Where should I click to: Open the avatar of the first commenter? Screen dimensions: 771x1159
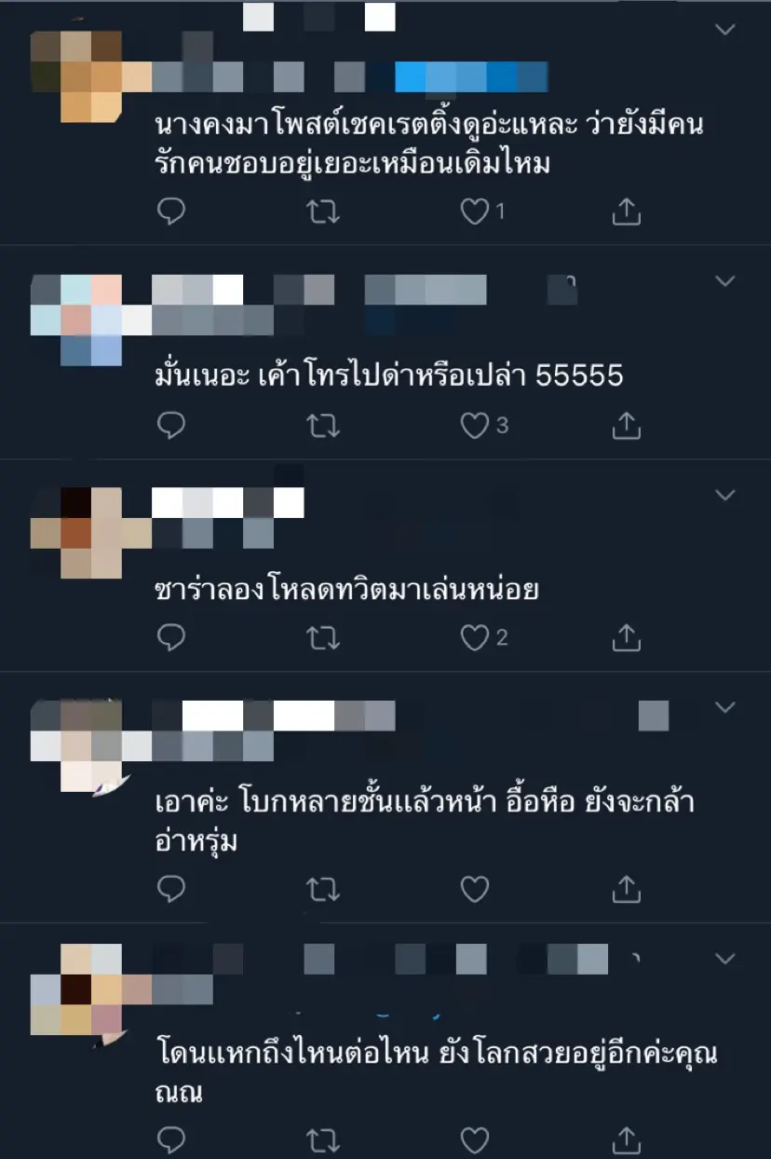[76, 76]
